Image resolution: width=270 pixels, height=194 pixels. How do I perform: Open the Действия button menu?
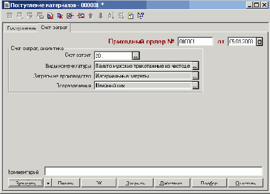(172, 183)
